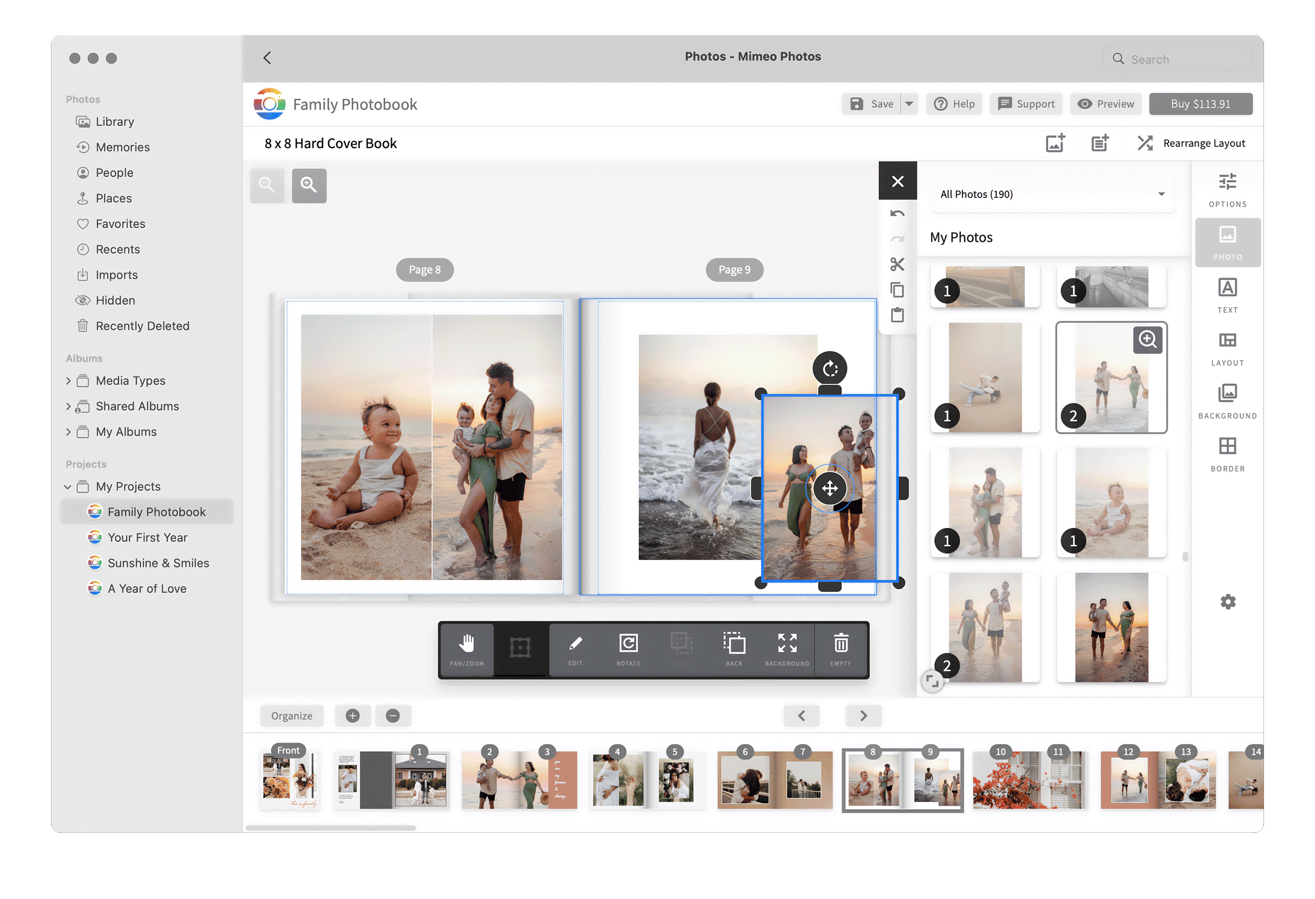Click the zoom in magnifier icon
Viewport: 1315px width, 899px height.
tap(309, 185)
